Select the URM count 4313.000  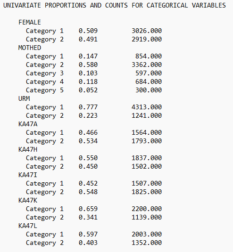point(147,107)
